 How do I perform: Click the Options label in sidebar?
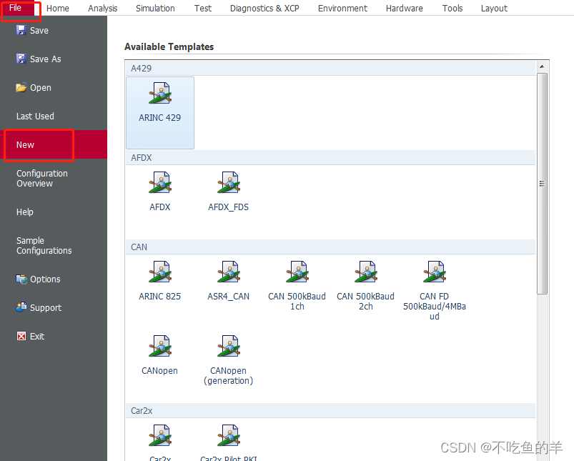click(45, 279)
